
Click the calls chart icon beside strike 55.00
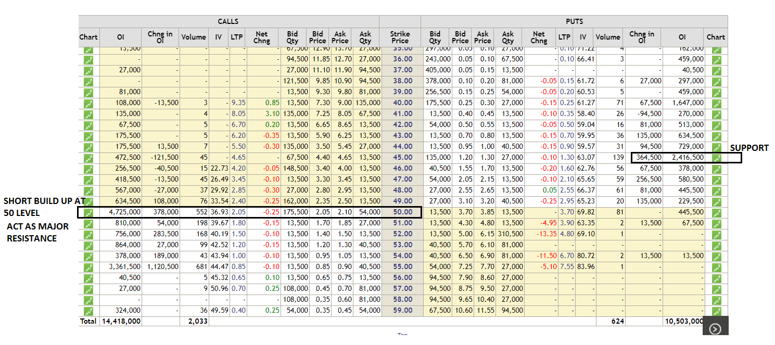click(x=88, y=266)
